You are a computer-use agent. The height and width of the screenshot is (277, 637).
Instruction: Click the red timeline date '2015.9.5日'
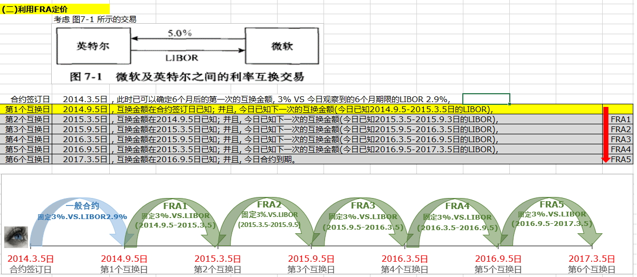coord(311,259)
